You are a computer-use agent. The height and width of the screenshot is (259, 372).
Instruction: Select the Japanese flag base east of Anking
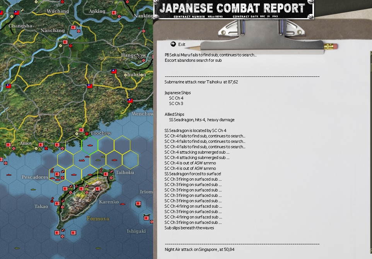pyautogui.click(x=114, y=13)
